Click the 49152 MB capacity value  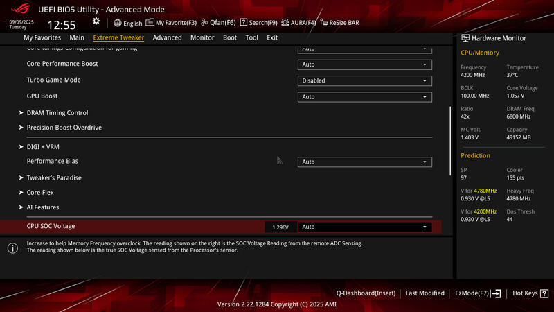(519, 137)
